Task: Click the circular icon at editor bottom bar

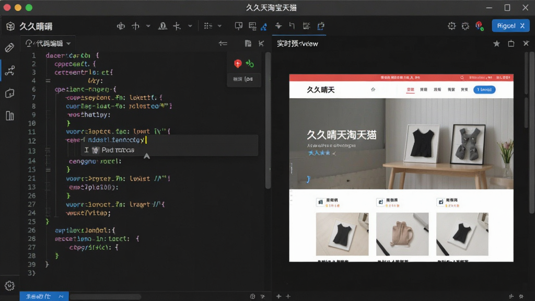Action: (x=252, y=296)
